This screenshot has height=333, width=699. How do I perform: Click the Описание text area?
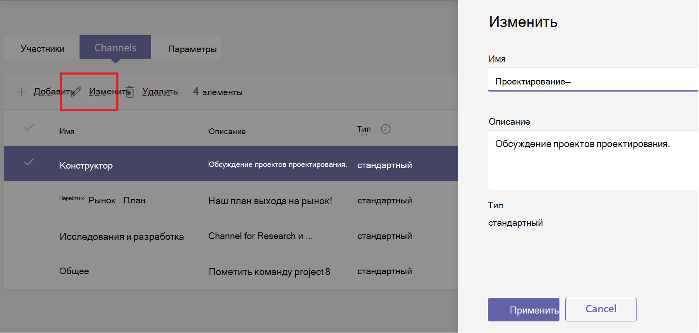(x=593, y=160)
